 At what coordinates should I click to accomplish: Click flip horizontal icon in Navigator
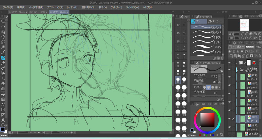(x=255, y=38)
